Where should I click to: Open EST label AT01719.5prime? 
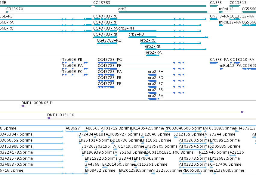[129, 146]
